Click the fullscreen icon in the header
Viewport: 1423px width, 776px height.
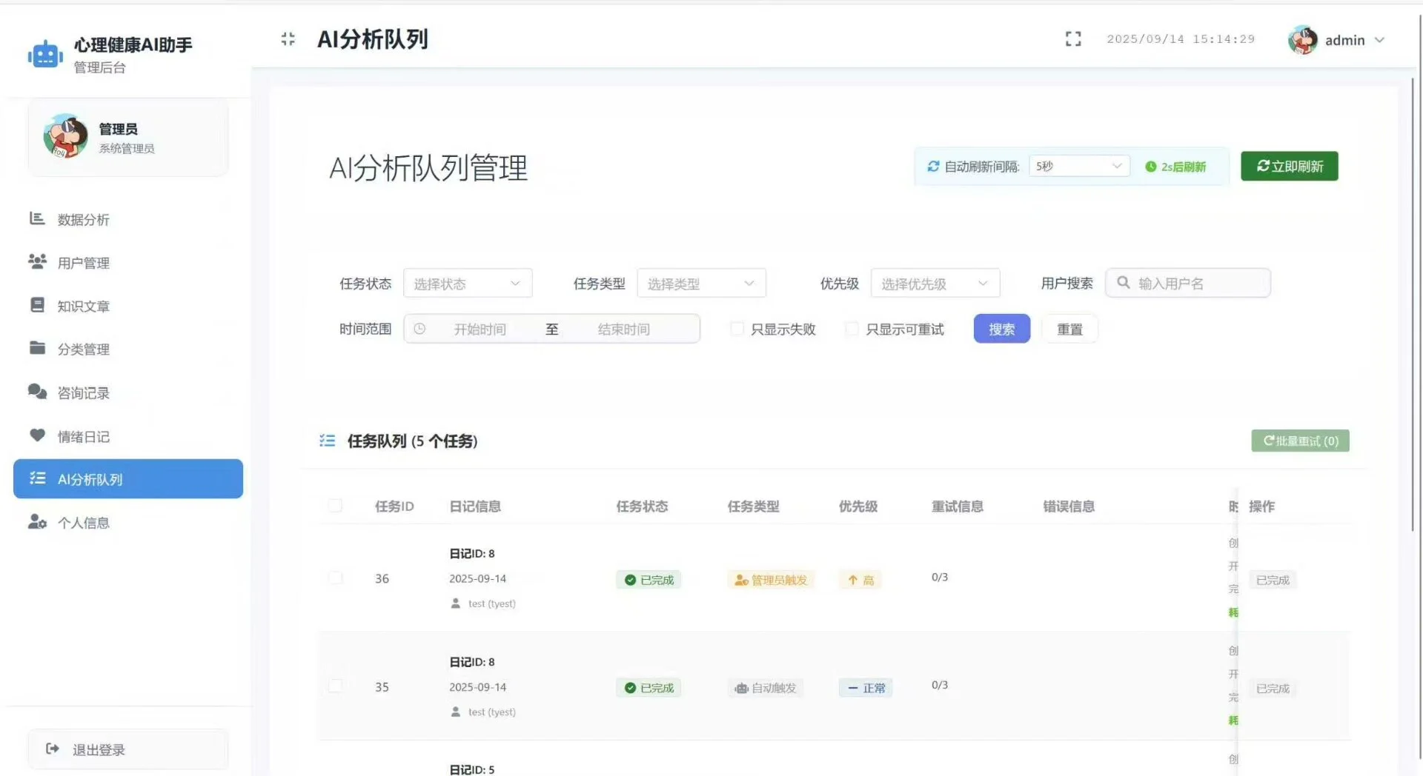pyautogui.click(x=1072, y=39)
